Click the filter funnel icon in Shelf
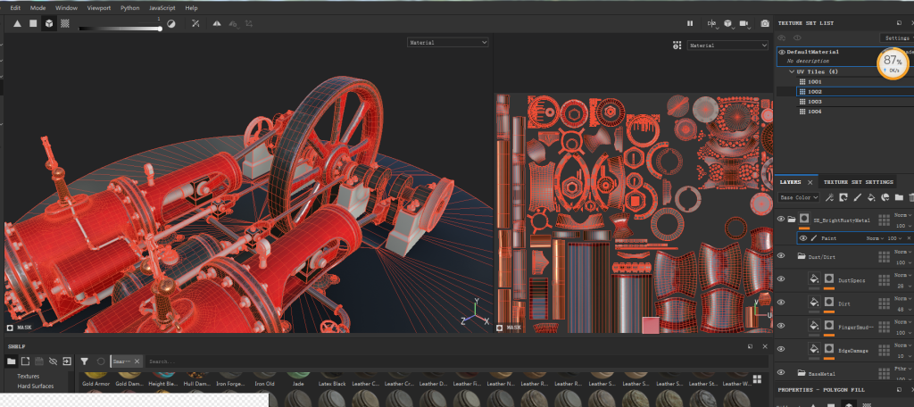This screenshot has height=407, width=914. (85, 361)
